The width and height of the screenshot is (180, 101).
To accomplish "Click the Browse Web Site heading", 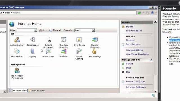I will (135, 78).
